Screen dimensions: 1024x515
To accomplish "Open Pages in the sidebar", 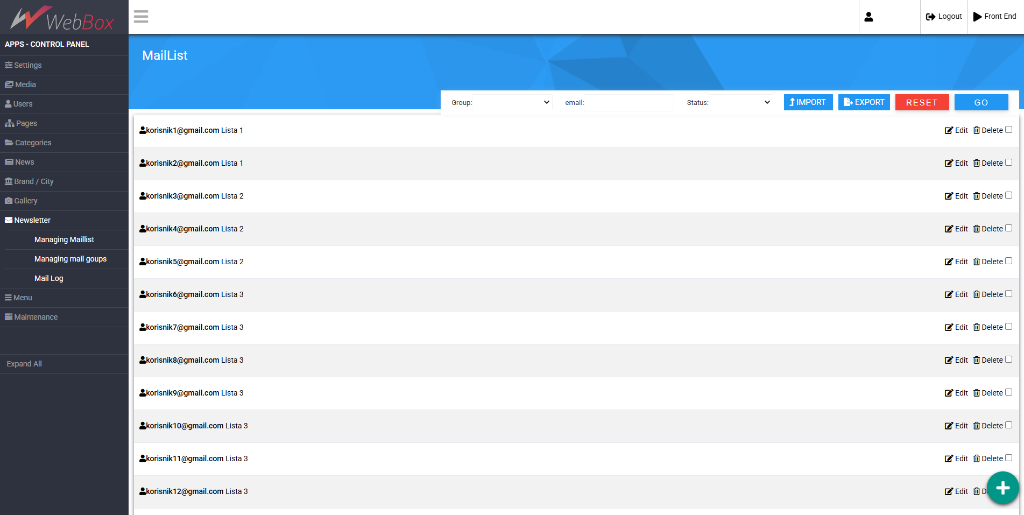I will pyautogui.click(x=64, y=123).
